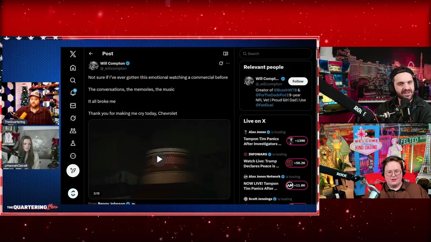Join Alex Jones Network live +11.8K
The height and width of the screenshot is (242, 431).
(296, 185)
